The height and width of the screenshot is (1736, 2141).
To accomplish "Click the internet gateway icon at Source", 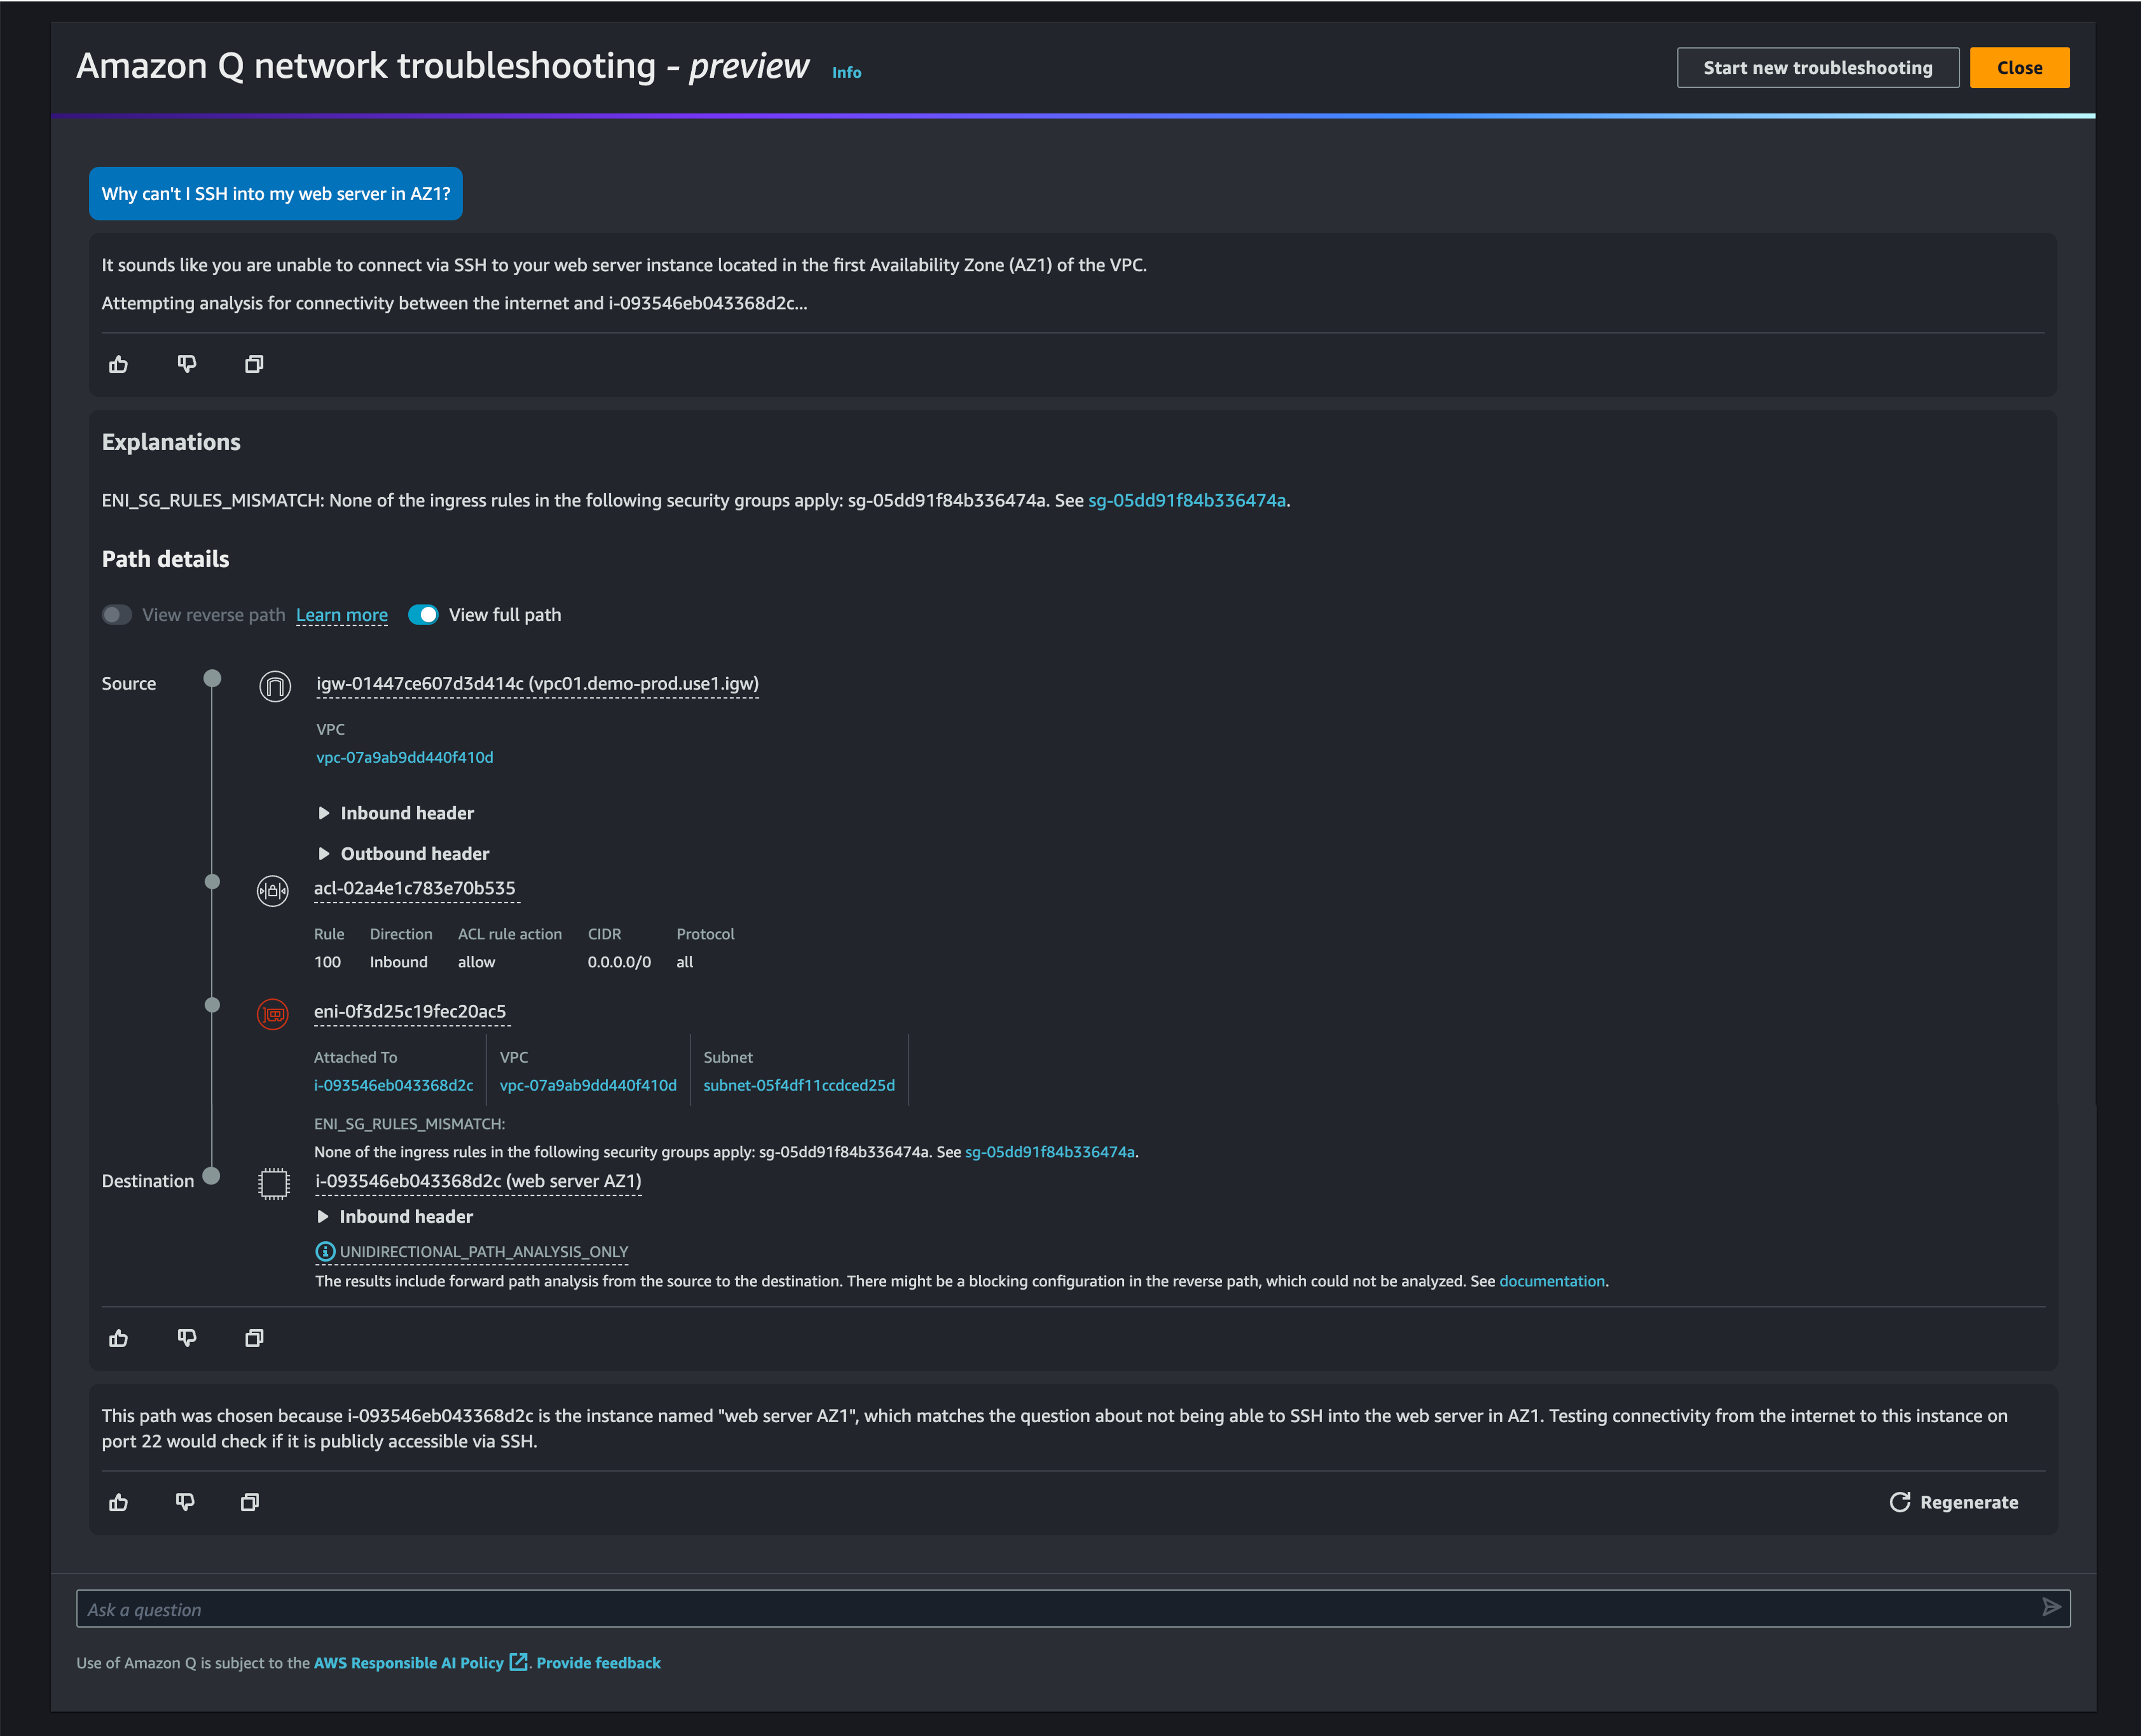I will [x=274, y=686].
